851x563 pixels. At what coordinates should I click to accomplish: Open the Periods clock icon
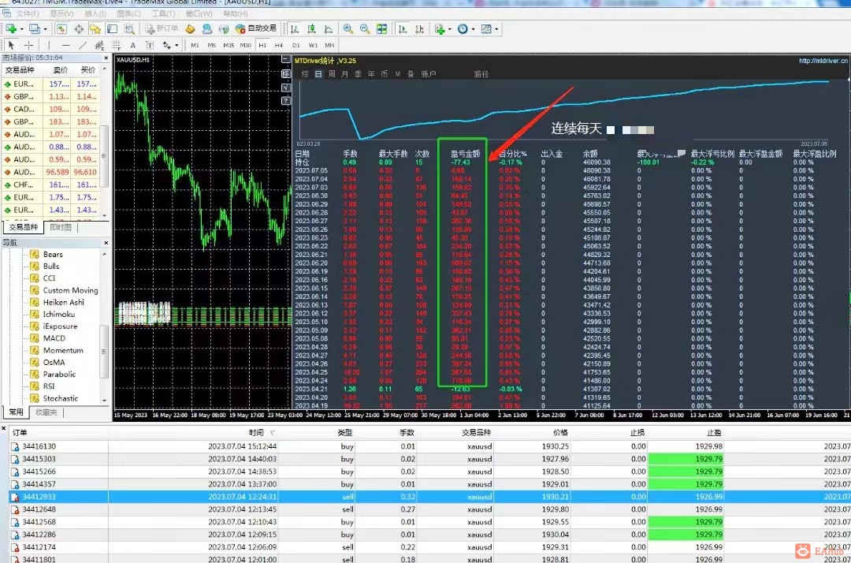click(x=463, y=28)
